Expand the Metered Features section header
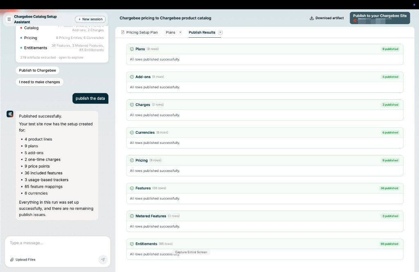 point(265,216)
